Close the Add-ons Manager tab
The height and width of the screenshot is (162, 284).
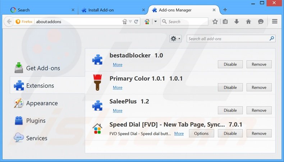click(x=214, y=10)
